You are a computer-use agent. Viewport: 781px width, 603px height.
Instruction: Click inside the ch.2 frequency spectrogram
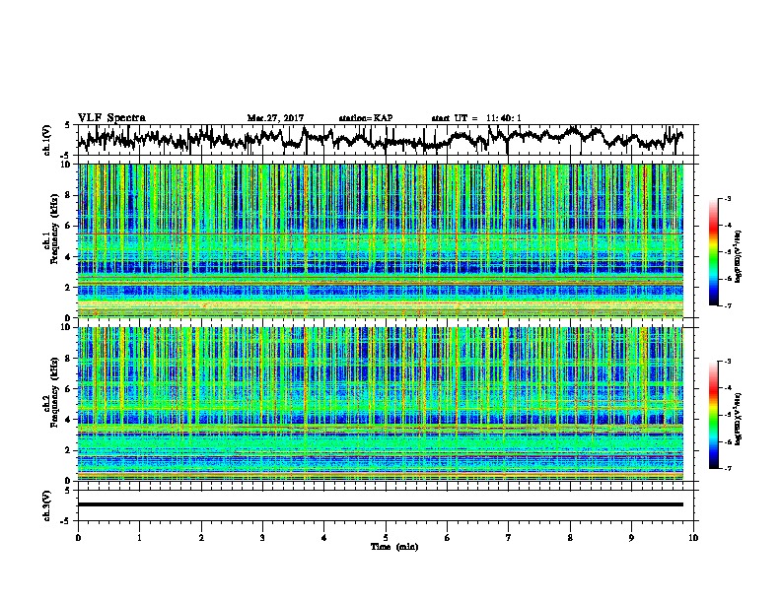pyautogui.click(x=381, y=403)
